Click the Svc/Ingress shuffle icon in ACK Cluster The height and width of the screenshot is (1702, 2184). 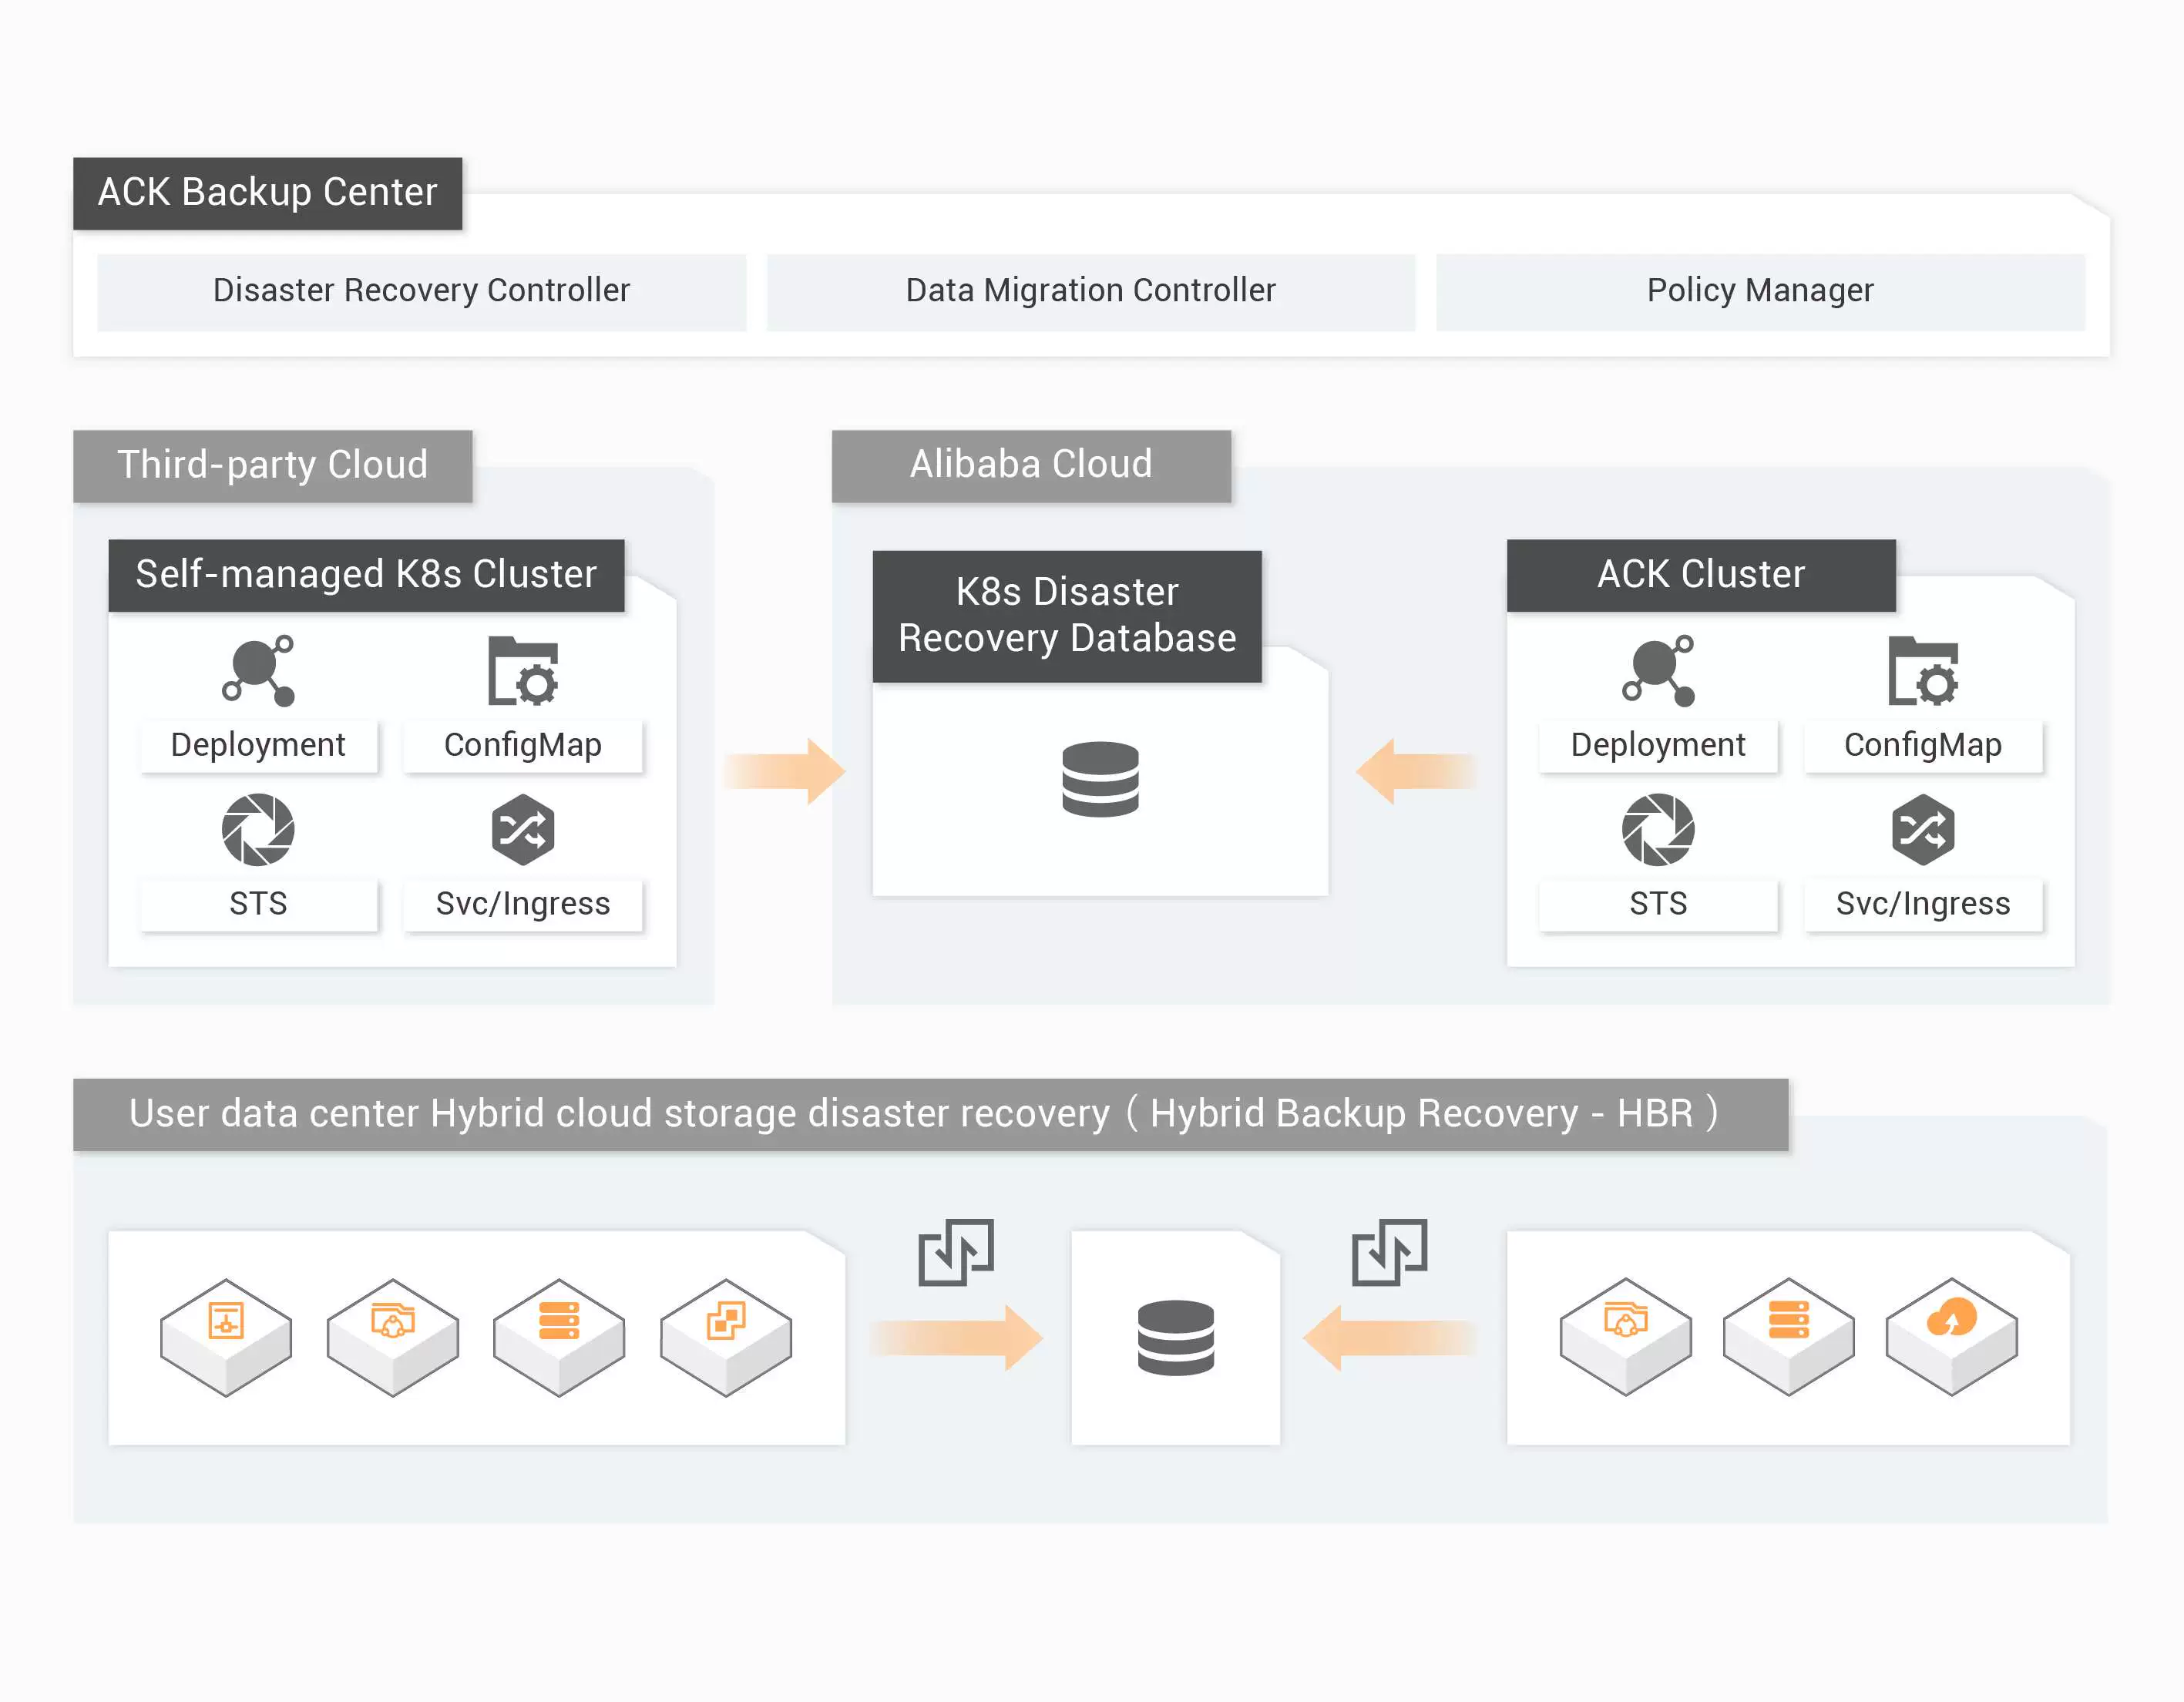click(x=1922, y=829)
